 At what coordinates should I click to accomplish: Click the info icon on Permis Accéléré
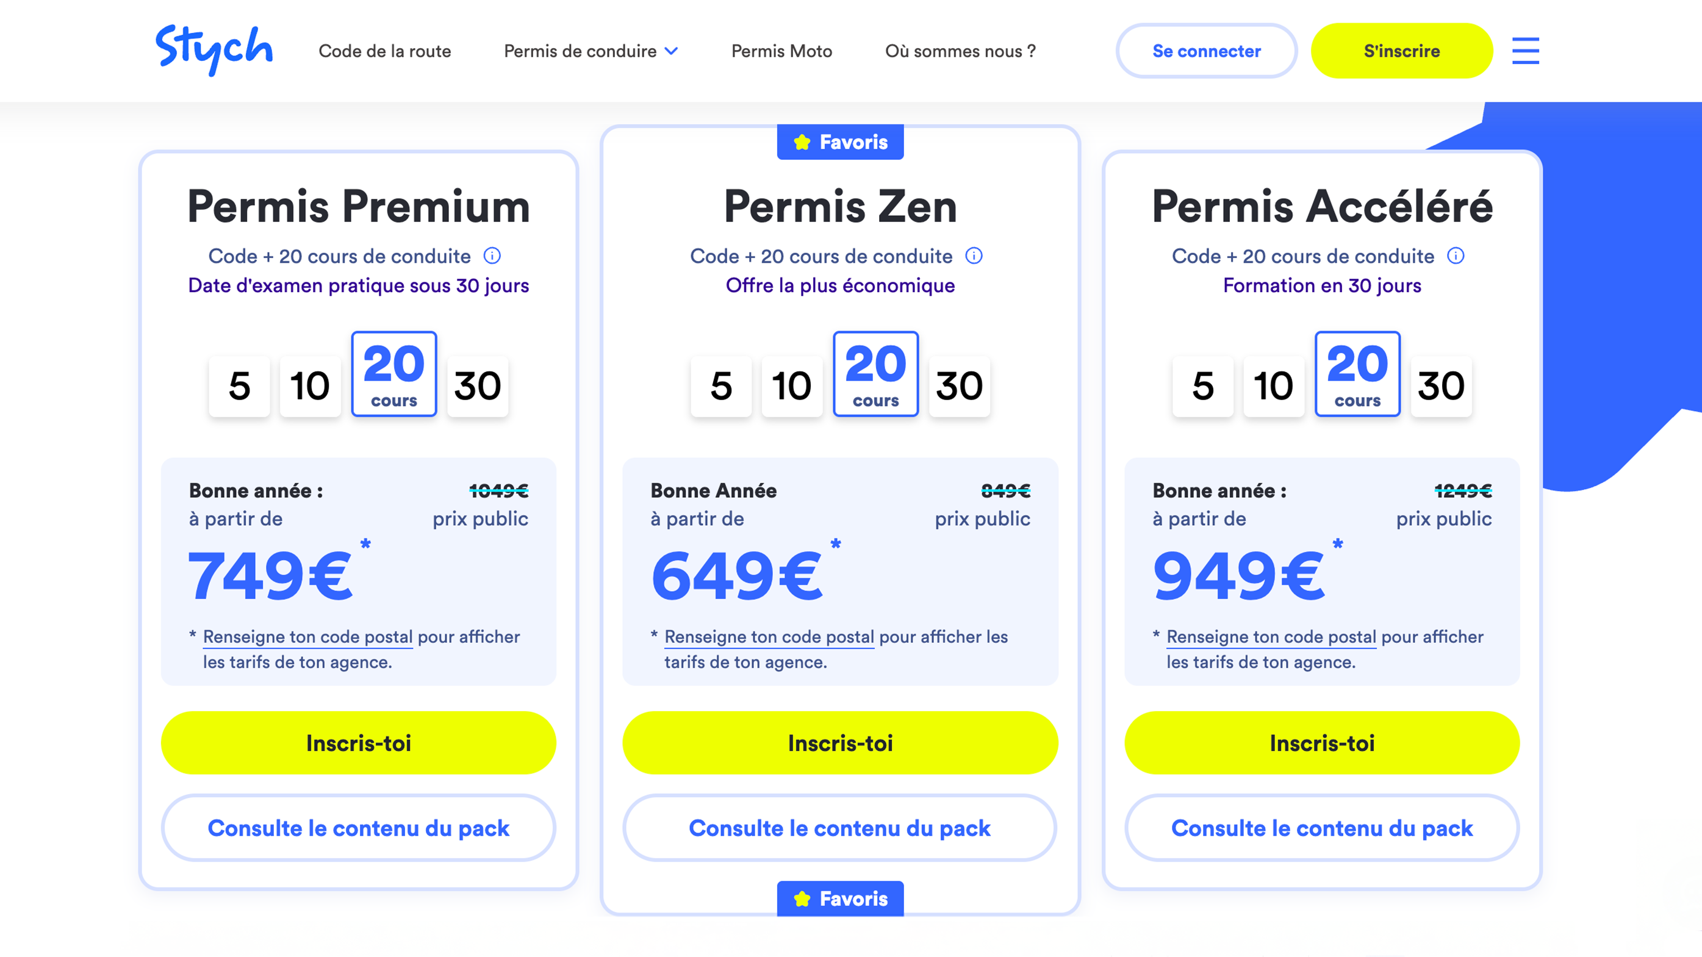click(x=1456, y=256)
